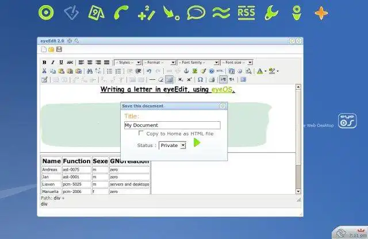Click the green circle home icon in the dock
368x239 pixels.
pyautogui.click(x=46, y=13)
